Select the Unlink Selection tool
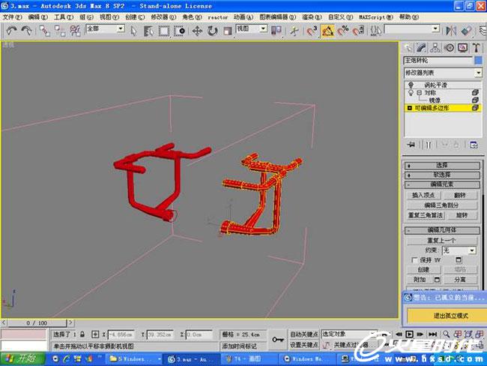The height and width of the screenshot is (366, 487). click(x=60, y=31)
